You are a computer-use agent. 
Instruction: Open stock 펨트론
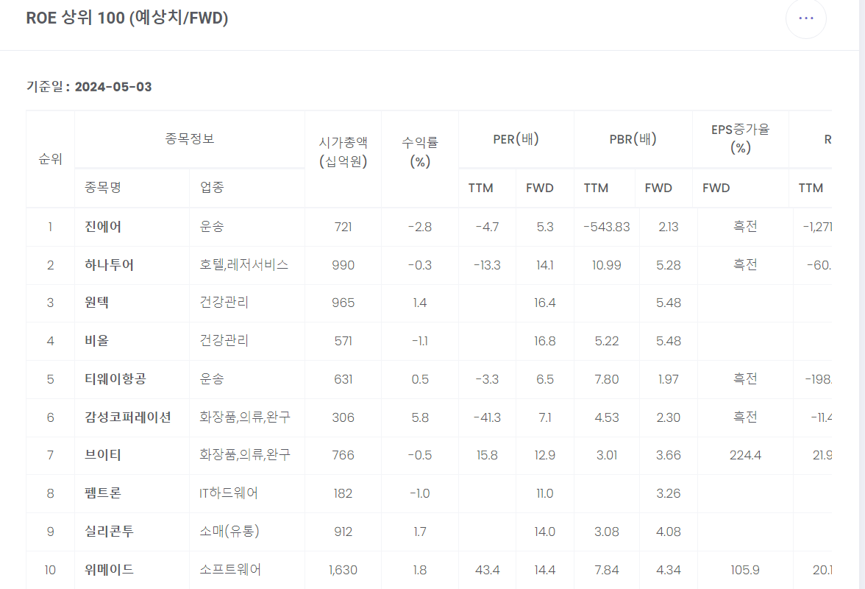tap(103, 493)
